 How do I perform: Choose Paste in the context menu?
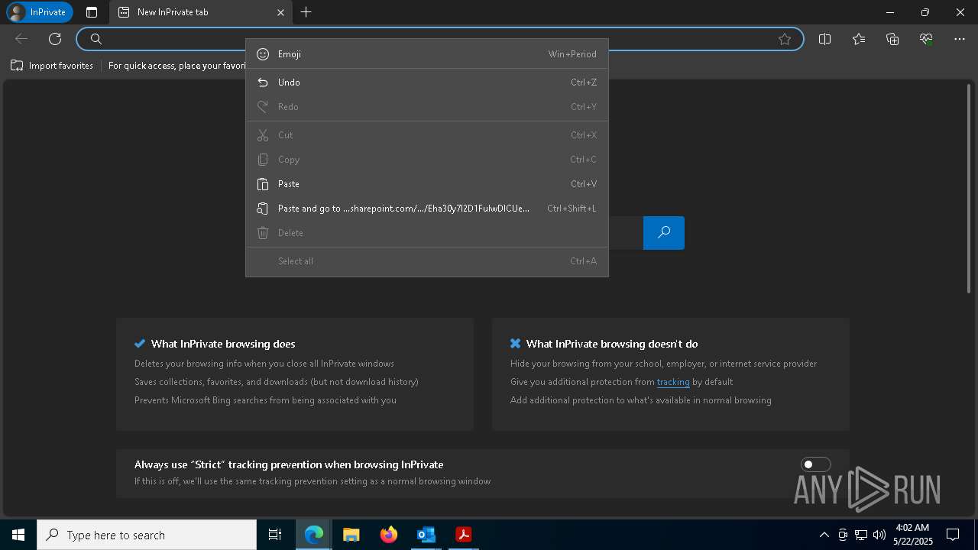(x=427, y=184)
